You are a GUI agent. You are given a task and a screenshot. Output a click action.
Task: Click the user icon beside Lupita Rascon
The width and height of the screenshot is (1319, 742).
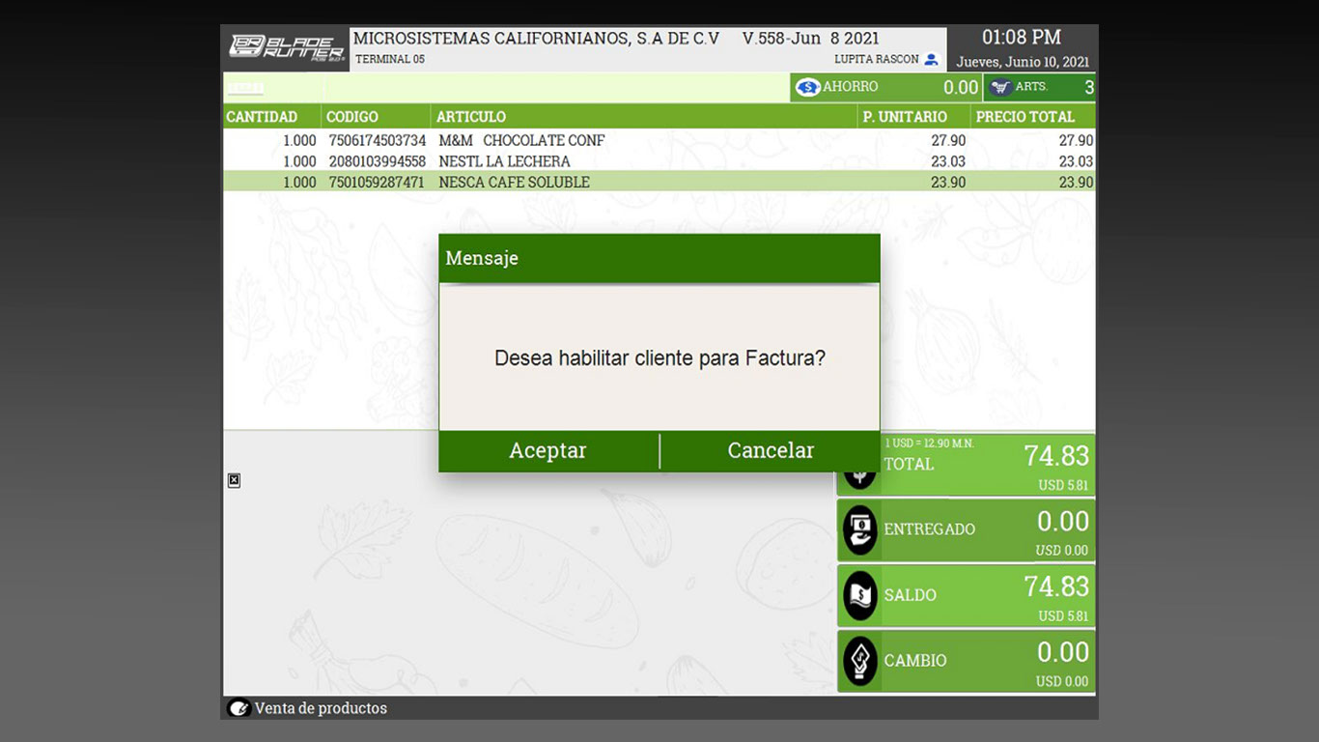tap(931, 60)
